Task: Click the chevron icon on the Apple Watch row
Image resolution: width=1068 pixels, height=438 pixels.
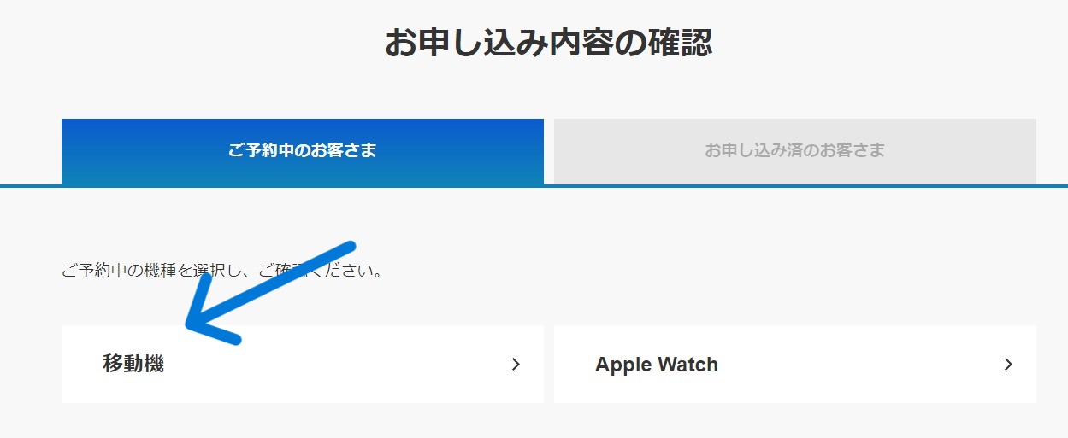Action: pos(1008,365)
